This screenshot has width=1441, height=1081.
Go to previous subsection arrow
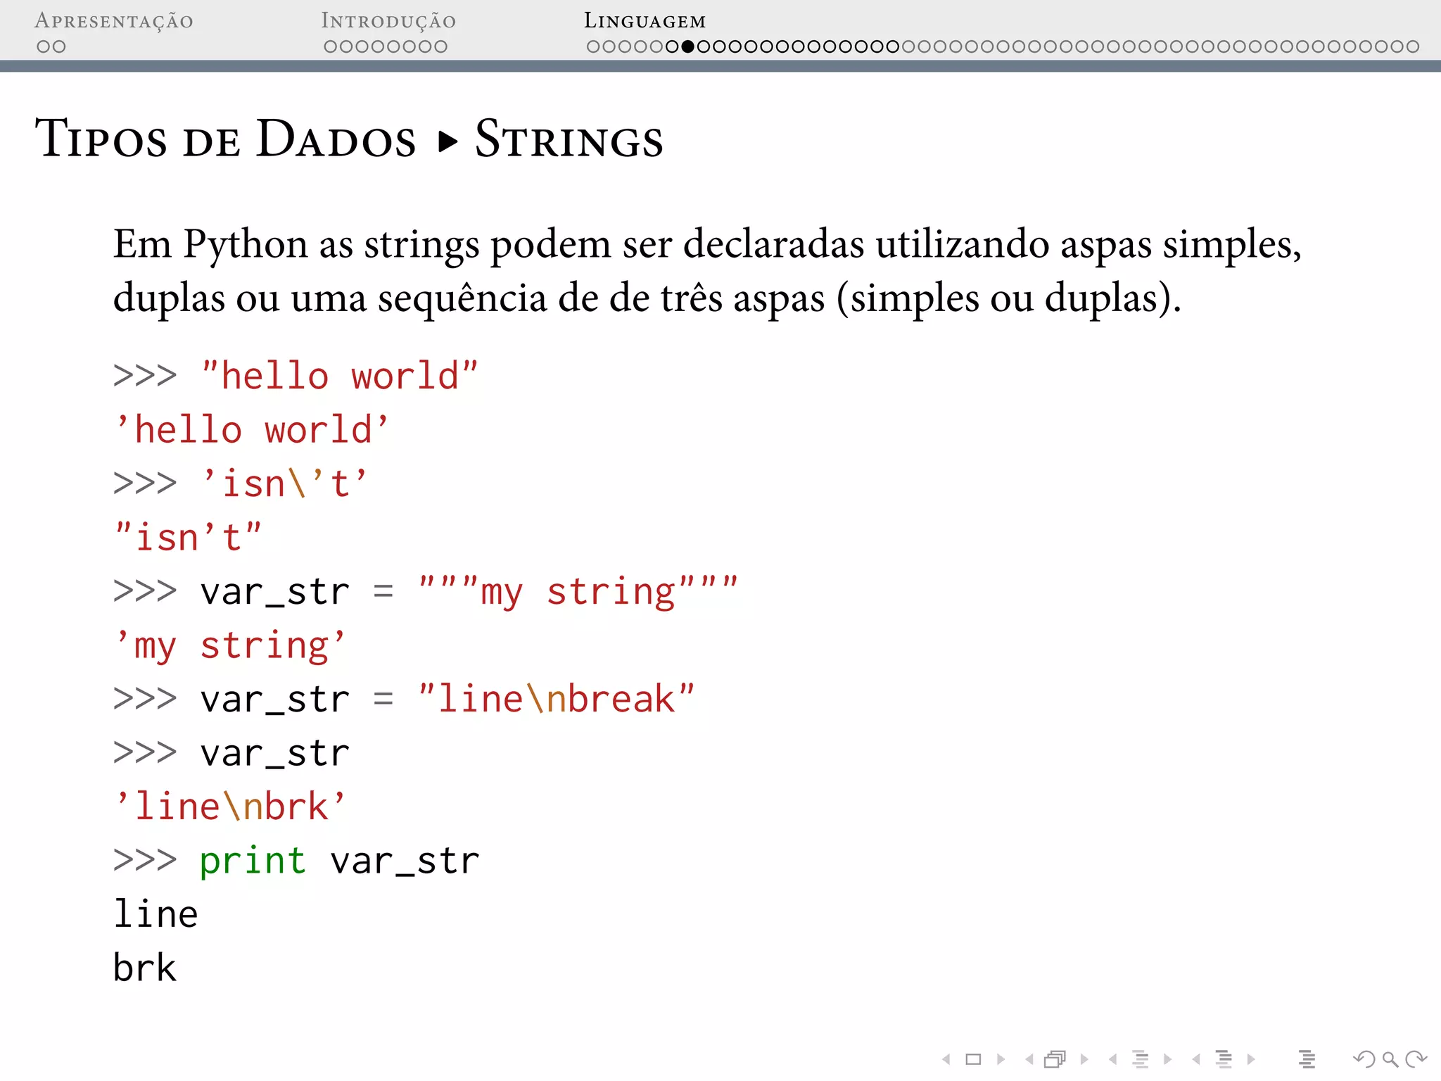coord(1112,1058)
